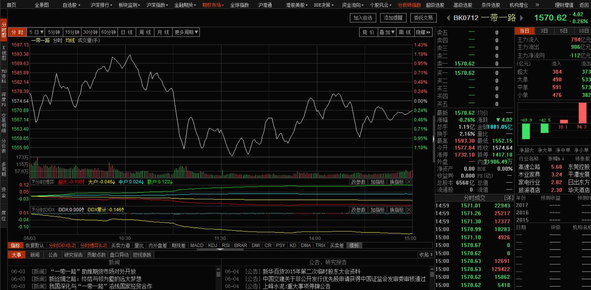Click the 画线 drawing button
Image resolution: width=591 pixels, height=290 pixels.
[x=405, y=32]
